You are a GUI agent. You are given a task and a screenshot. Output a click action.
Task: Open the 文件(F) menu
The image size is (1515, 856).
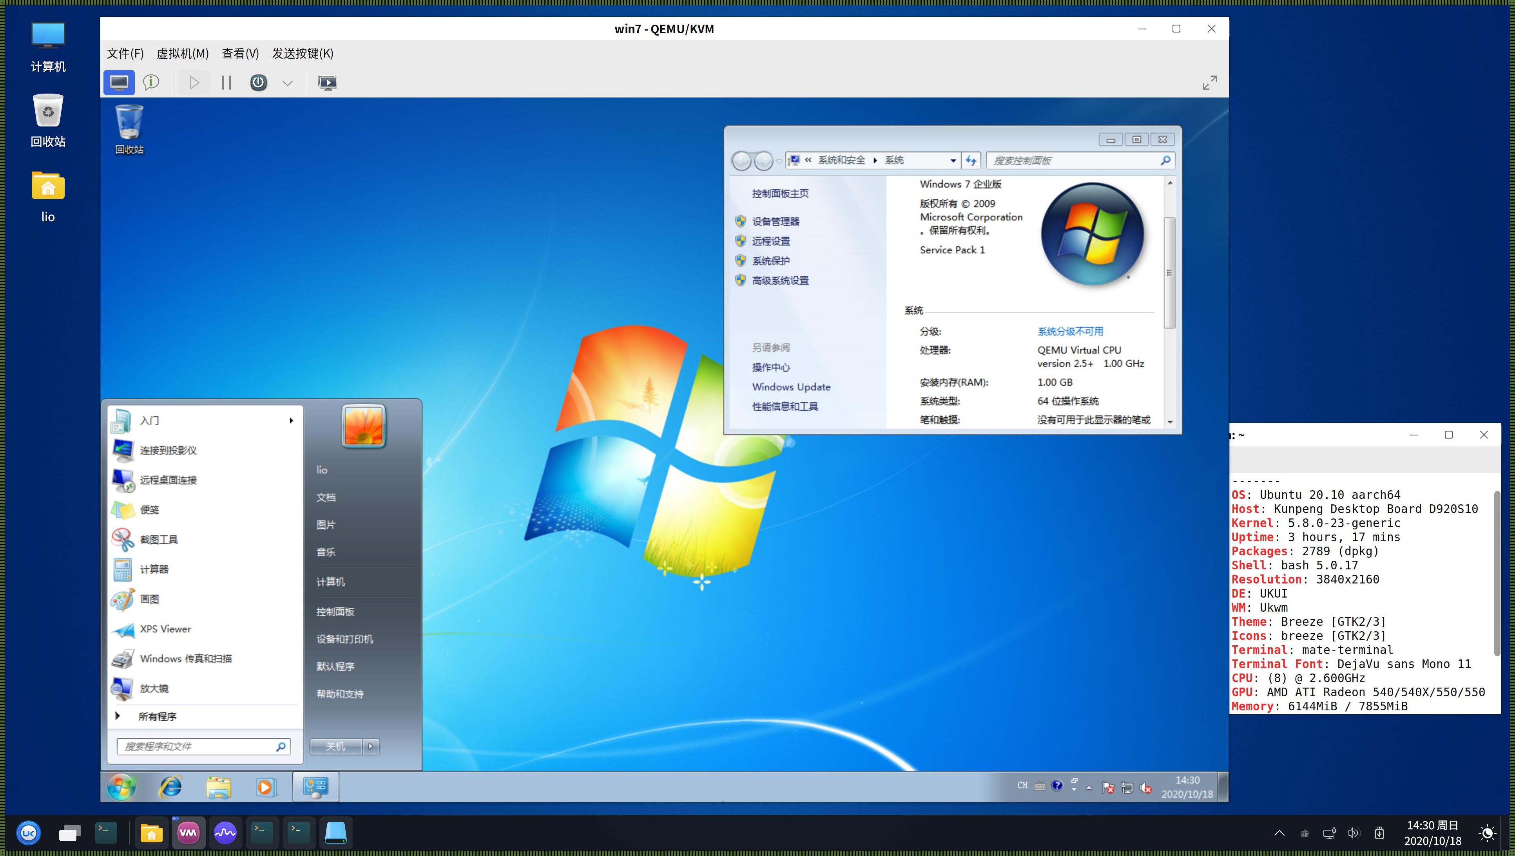(125, 54)
